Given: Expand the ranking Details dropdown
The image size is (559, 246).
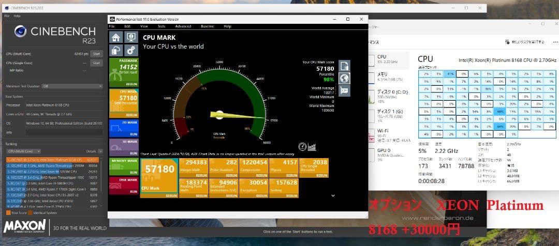Looking at the screenshot, I should pos(93,151).
